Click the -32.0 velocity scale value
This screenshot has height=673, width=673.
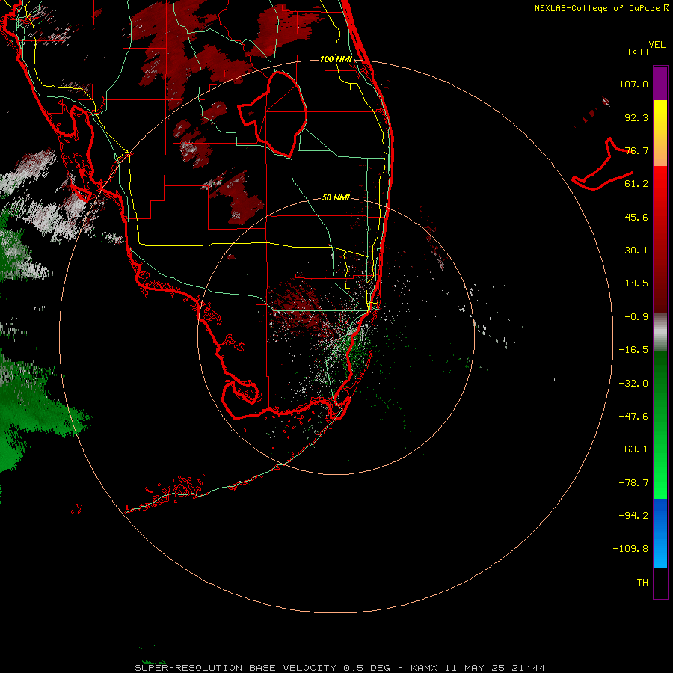[633, 384]
